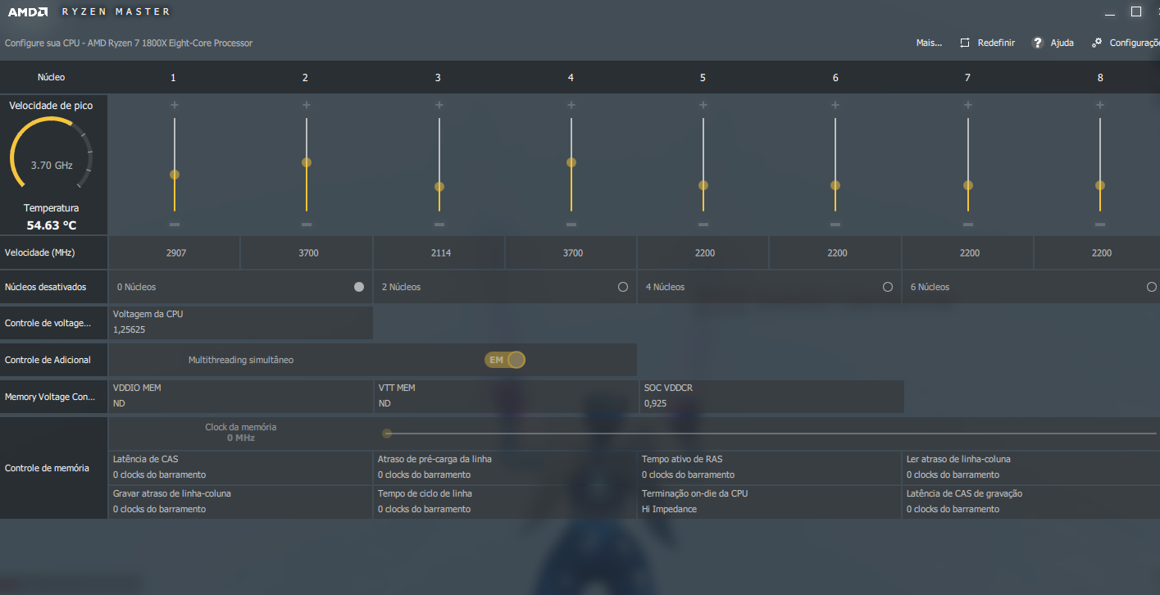The height and width of the screenshot is (595, 1160).
Task: Select 4 Núcleos disabled cores option
Action: pyautogui.click(x=888, y=287)
